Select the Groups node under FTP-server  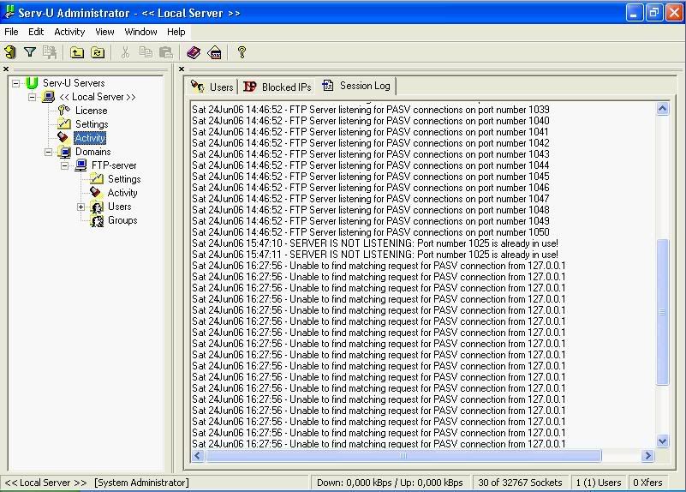click(122, 220)
